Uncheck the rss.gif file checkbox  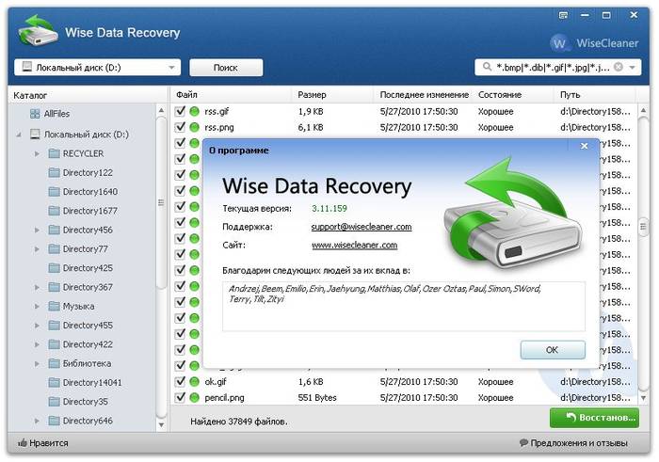pos(181,112)
